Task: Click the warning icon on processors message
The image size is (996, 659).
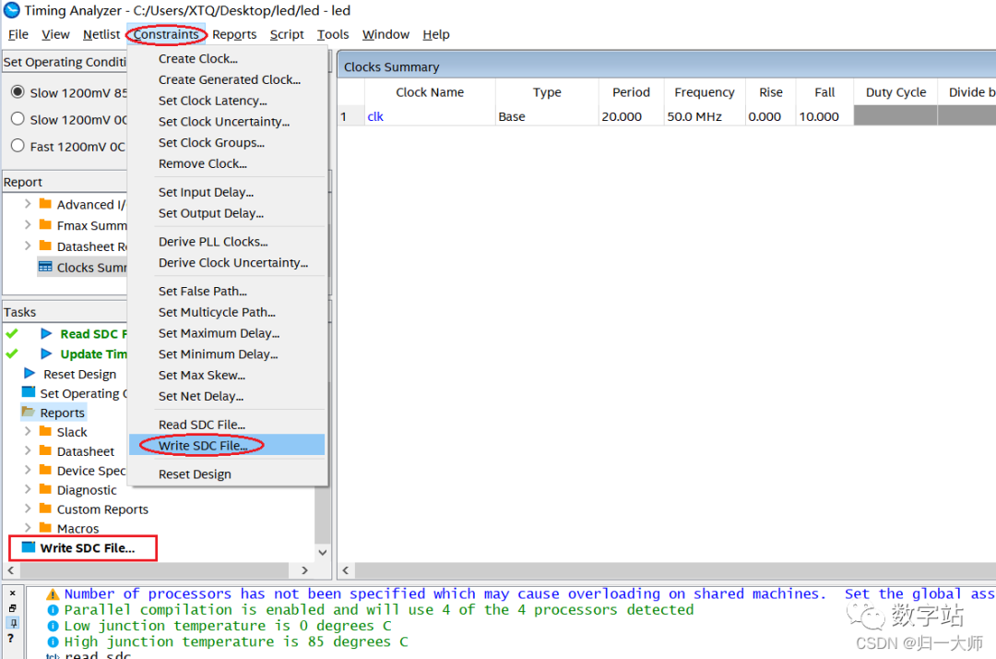Action: (x=53, y=594)
